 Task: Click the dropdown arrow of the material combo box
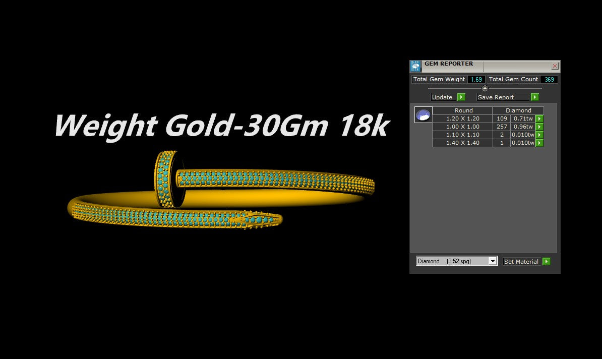click(493, 261)
